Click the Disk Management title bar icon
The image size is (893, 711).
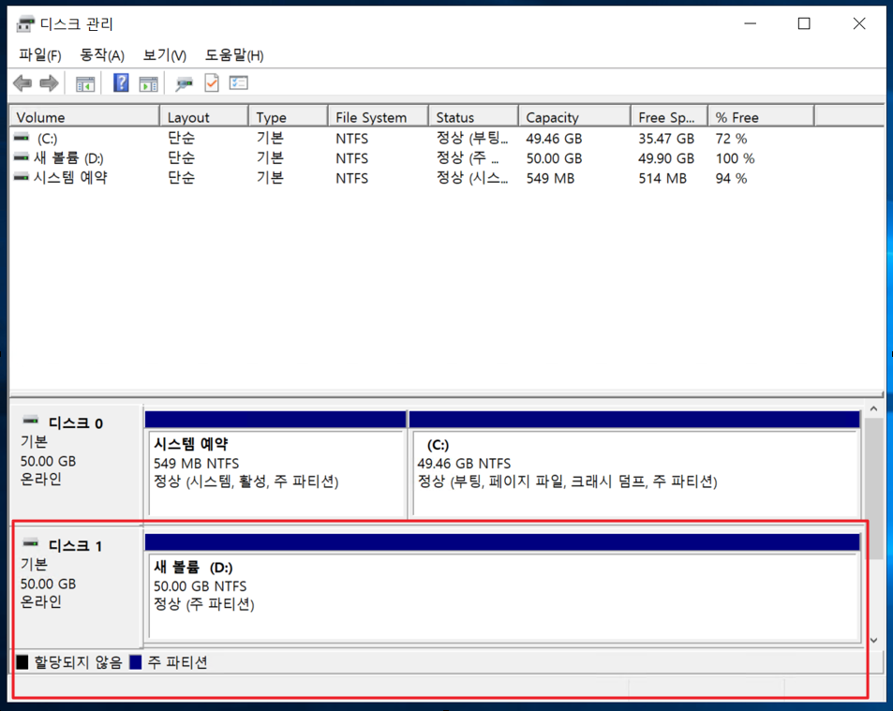click(25, 24)
